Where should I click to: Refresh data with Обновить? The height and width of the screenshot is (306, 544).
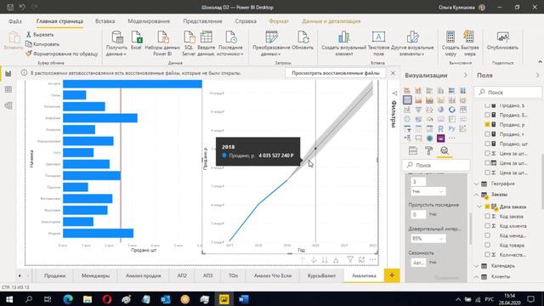(303, 40)
